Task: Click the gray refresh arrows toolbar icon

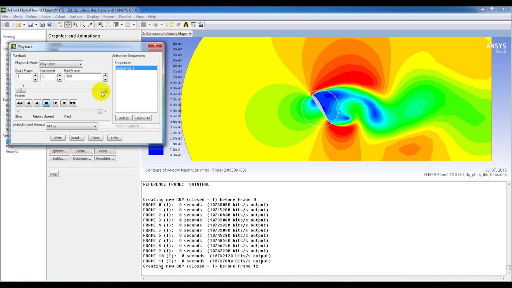Action: pyautogui.click(x=178, y=25)
